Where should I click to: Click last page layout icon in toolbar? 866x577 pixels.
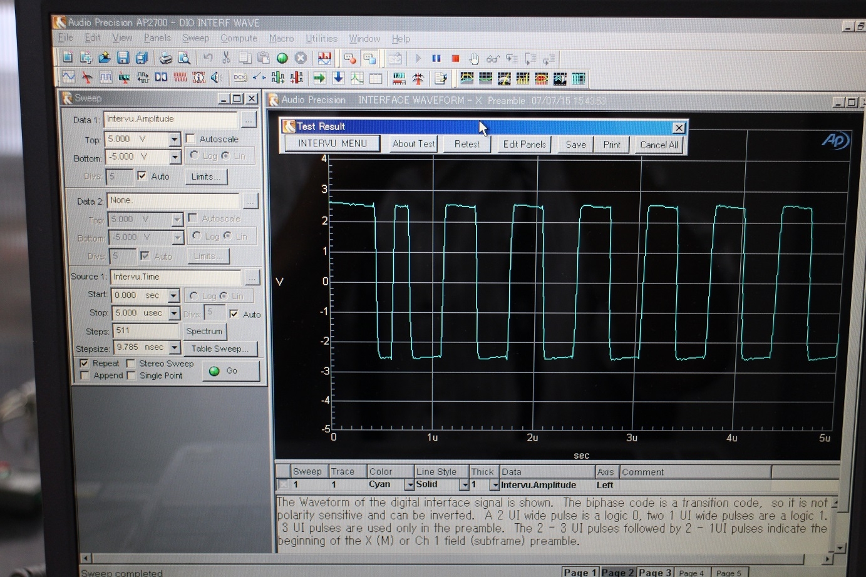click(x=579, y=79)
